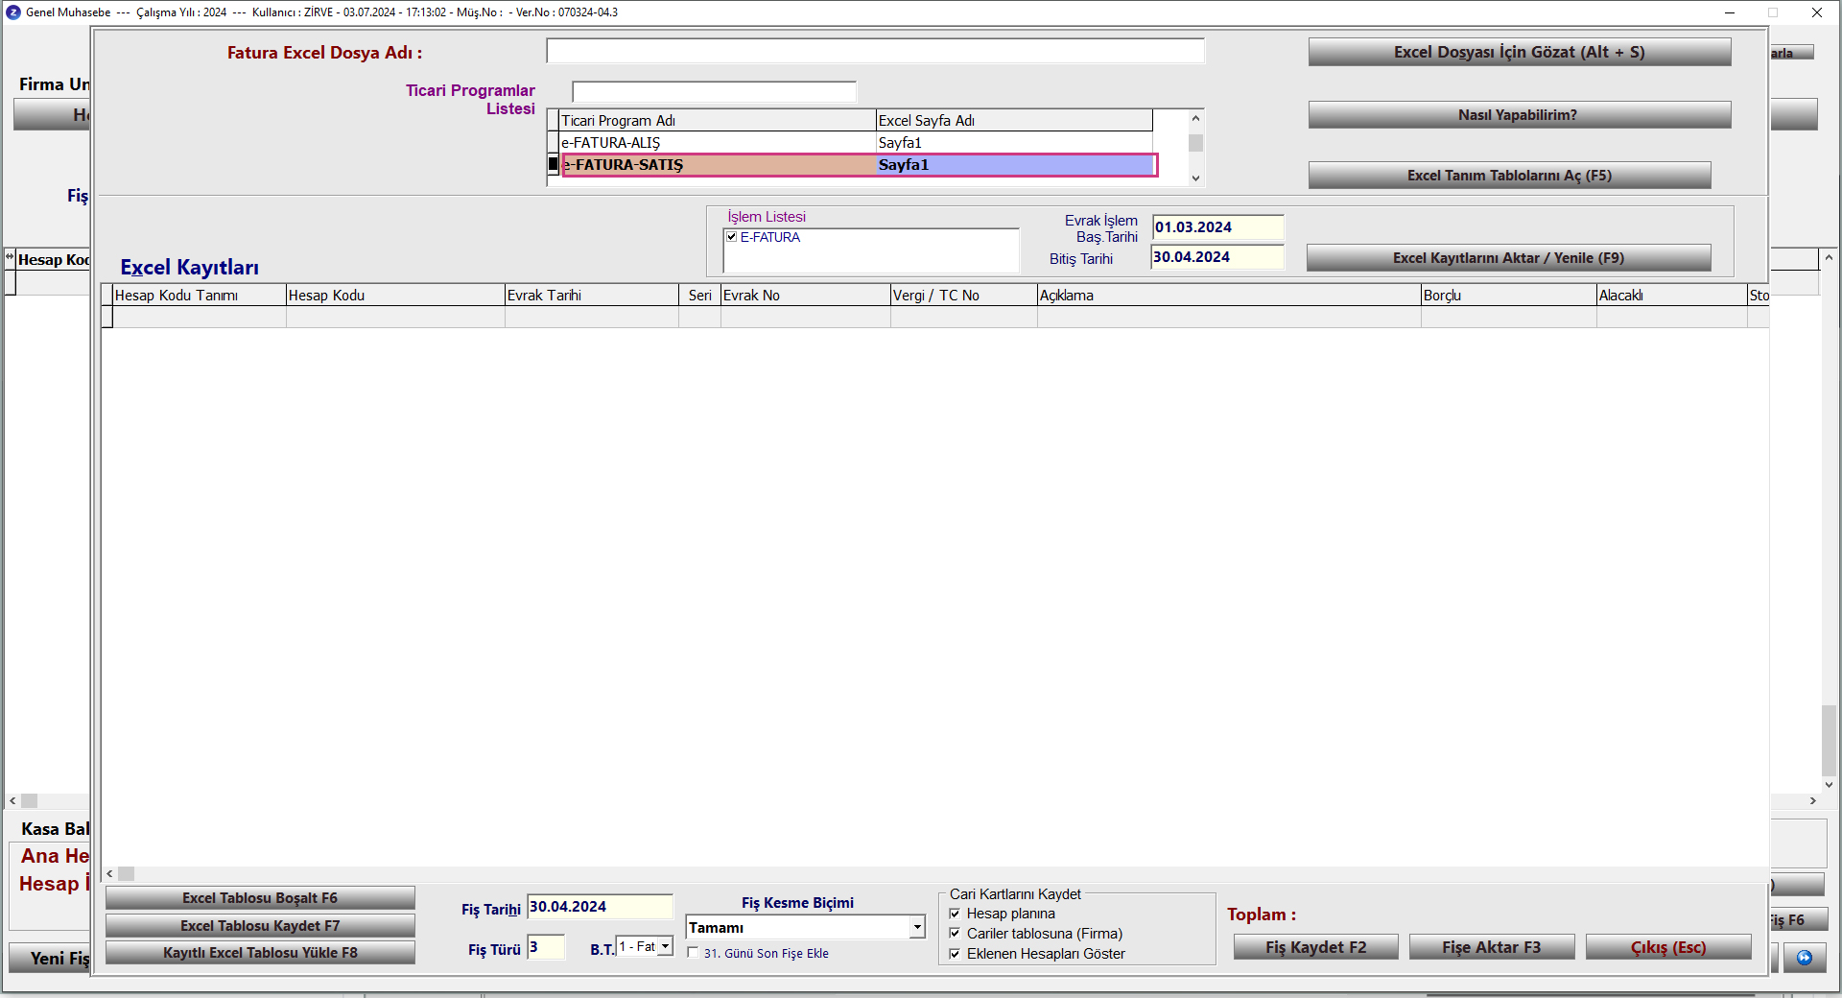Enable 31. Günü Son Fişe Ekle
This screenshot has height=998, width=1842.
click(x=693, y=953)
